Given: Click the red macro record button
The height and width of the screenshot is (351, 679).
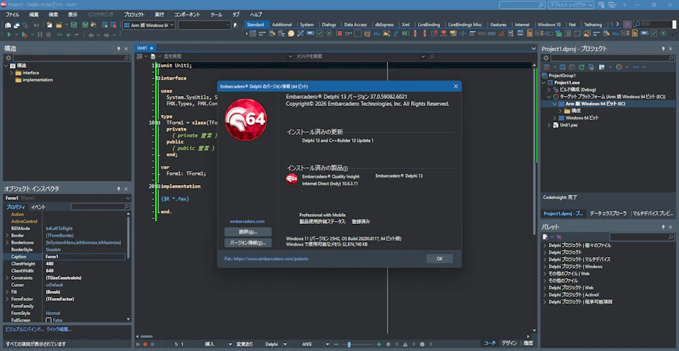Looking at the screenshot, I should (x=145, y=345).
